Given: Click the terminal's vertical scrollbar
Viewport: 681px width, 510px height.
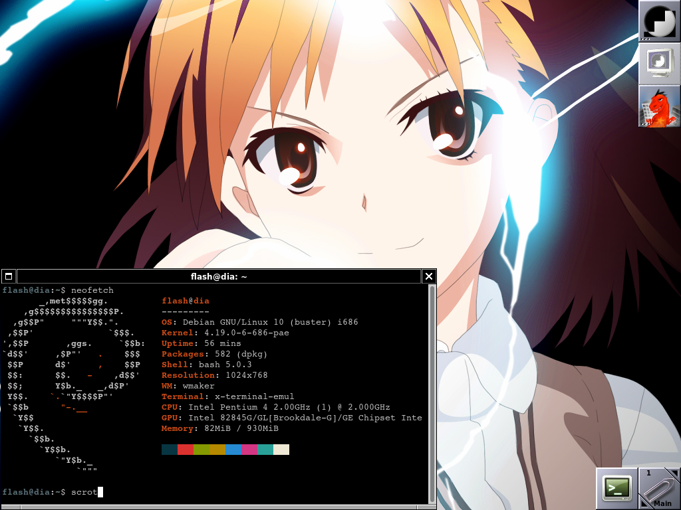Looking at the screenshot, I should (432, 394).
